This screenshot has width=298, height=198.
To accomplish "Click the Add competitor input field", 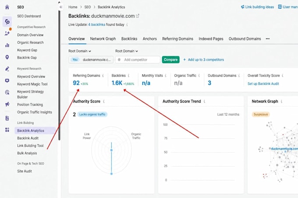I will 138,60.
